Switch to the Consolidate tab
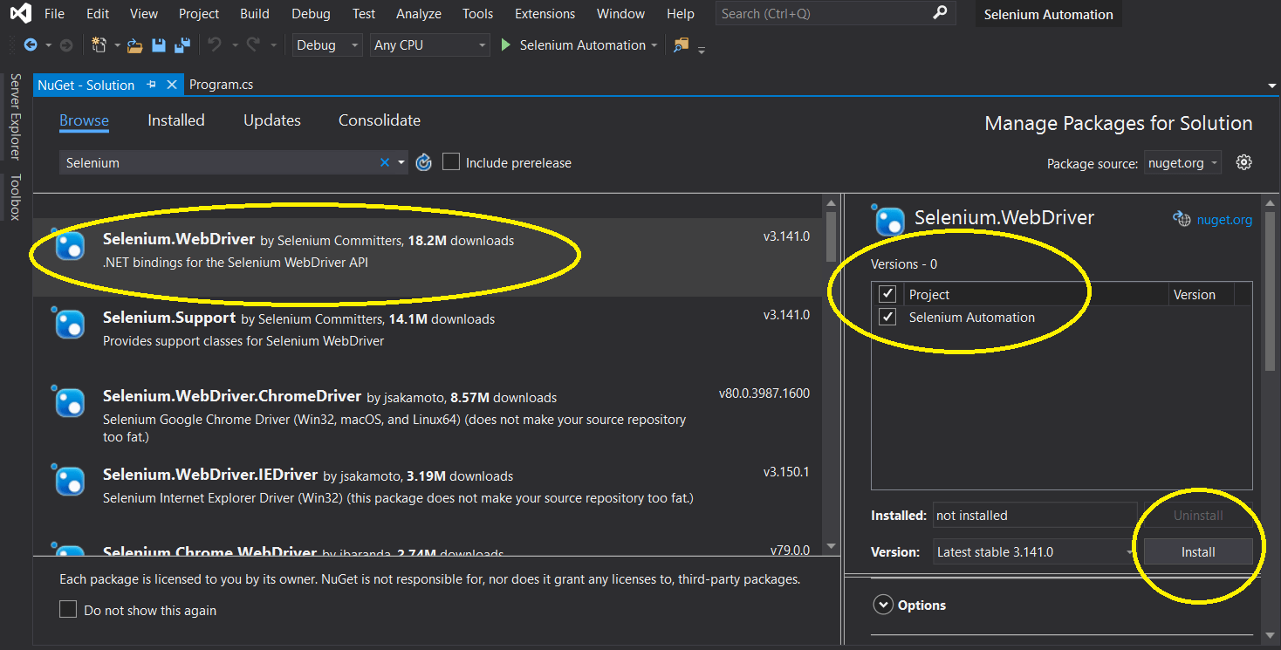Image resolution: width=1281 pixels, height=650 pixels. pyautogui.click(x=380, y=120)
